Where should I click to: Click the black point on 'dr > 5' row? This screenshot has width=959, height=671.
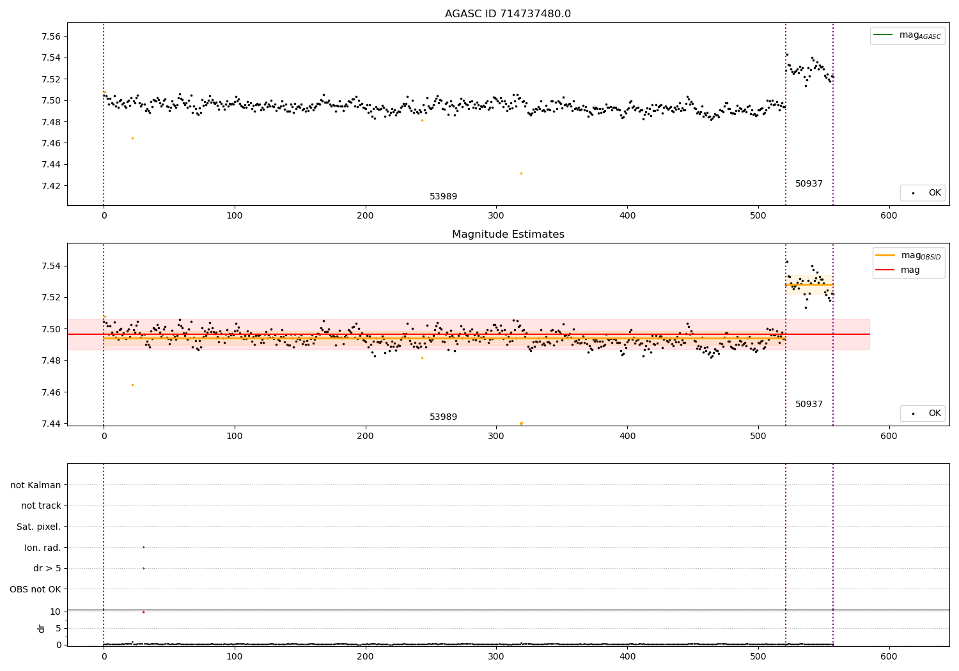coord(143,568)
